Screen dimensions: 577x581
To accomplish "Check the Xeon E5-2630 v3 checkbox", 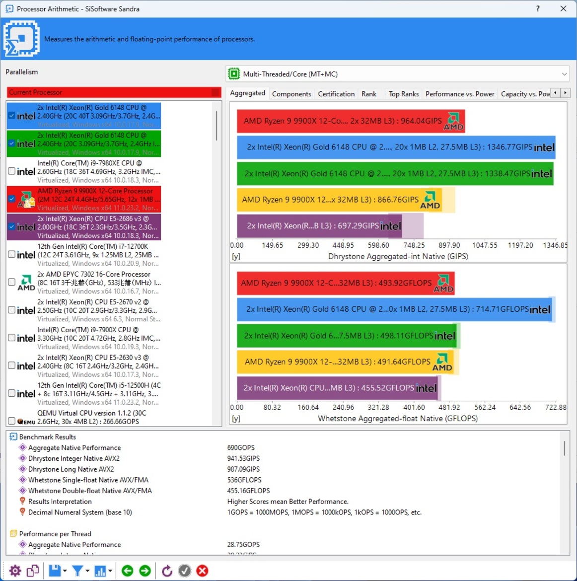I will 11,365.
